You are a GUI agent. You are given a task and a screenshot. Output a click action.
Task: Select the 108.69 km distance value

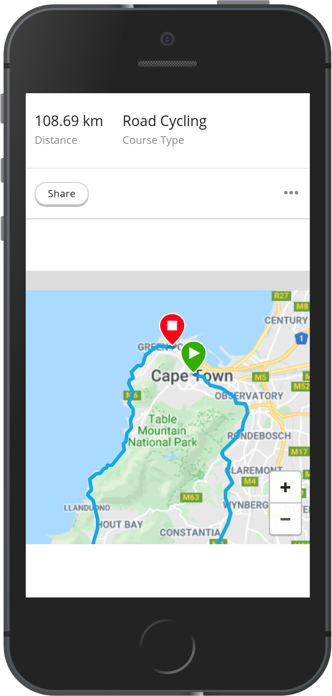pyautogui.click(x=69, y=121)
